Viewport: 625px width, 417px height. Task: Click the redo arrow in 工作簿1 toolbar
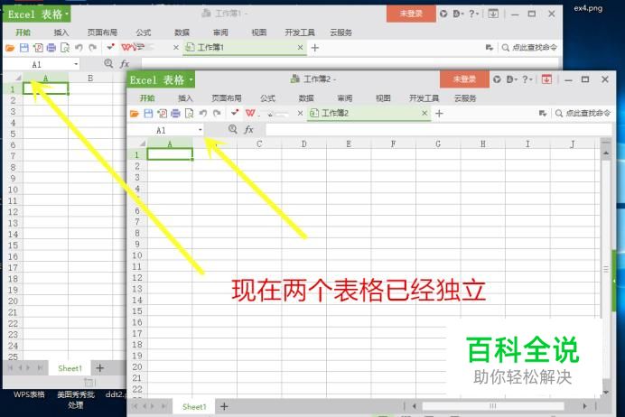point(92,48)
